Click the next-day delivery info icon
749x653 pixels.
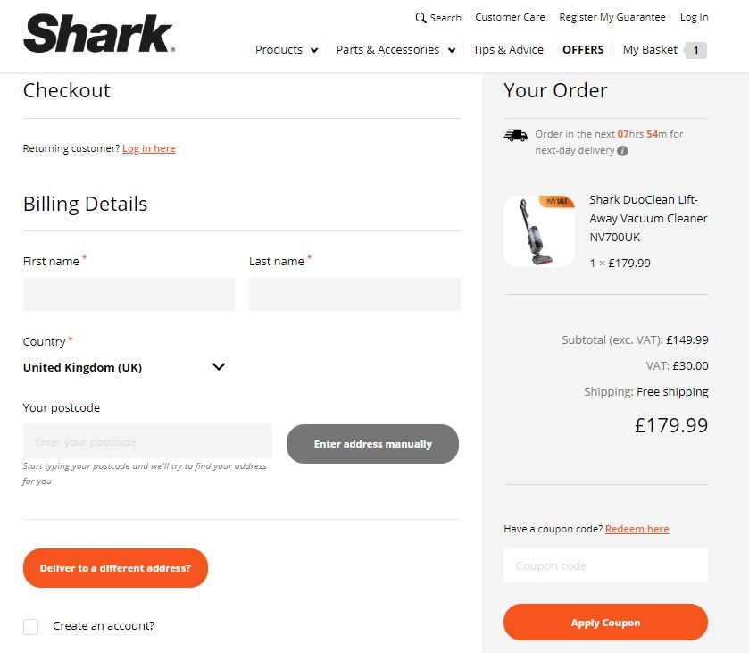(x=622, y=150)
